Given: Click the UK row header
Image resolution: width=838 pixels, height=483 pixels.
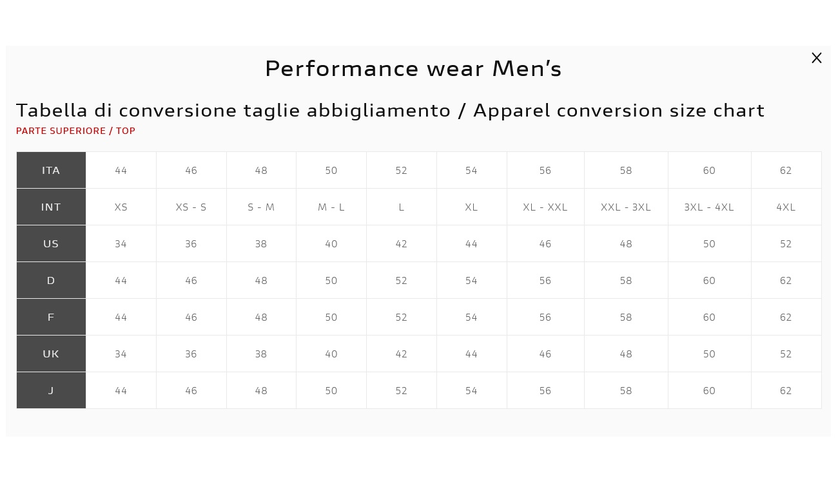Looking at the screenshot, I should coord(51,354).
